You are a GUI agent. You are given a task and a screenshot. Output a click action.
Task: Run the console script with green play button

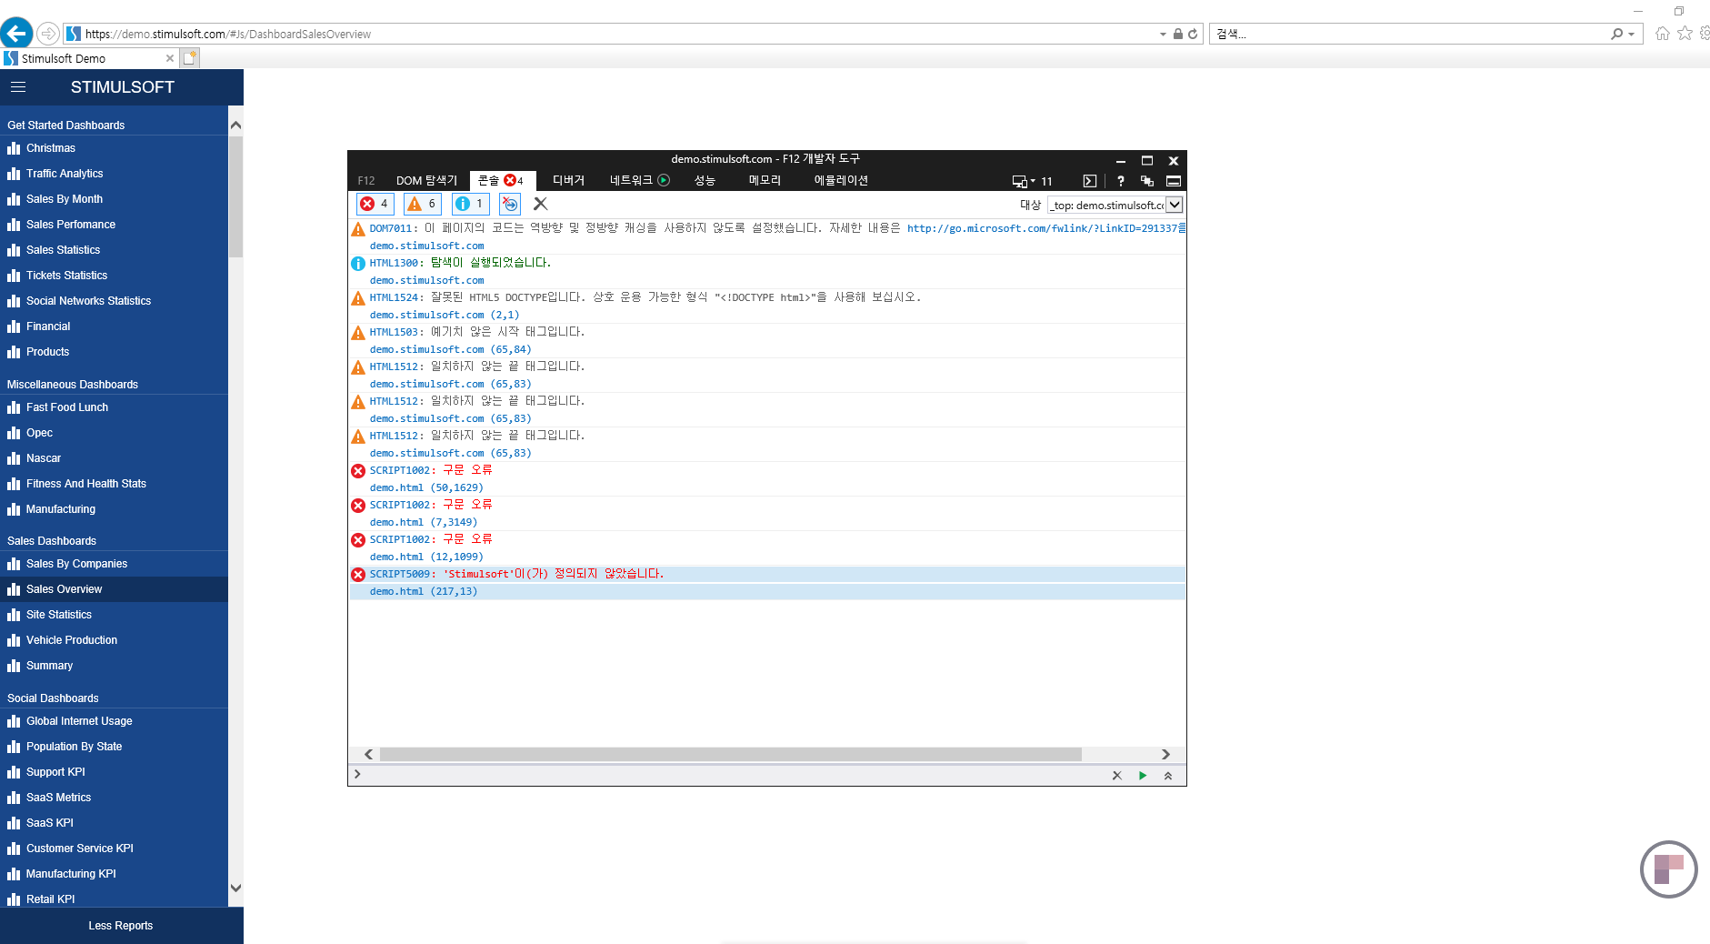pos(1143,776)
